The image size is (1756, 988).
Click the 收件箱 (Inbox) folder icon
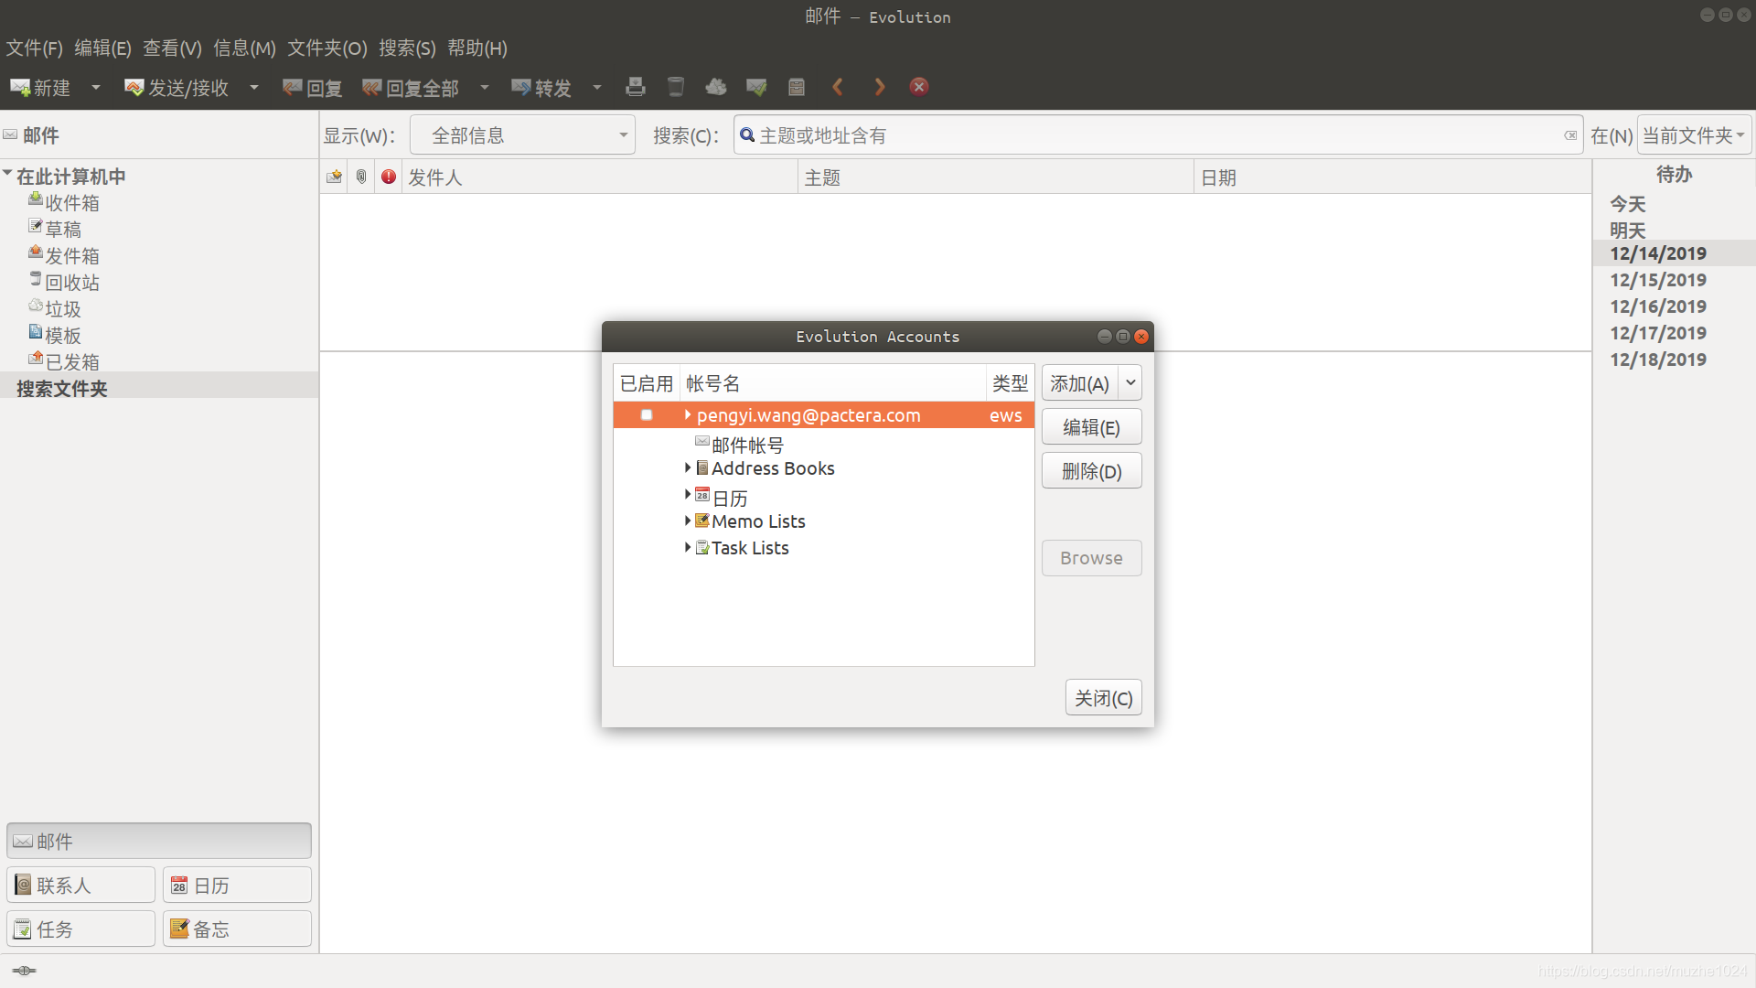coord(34,201)
